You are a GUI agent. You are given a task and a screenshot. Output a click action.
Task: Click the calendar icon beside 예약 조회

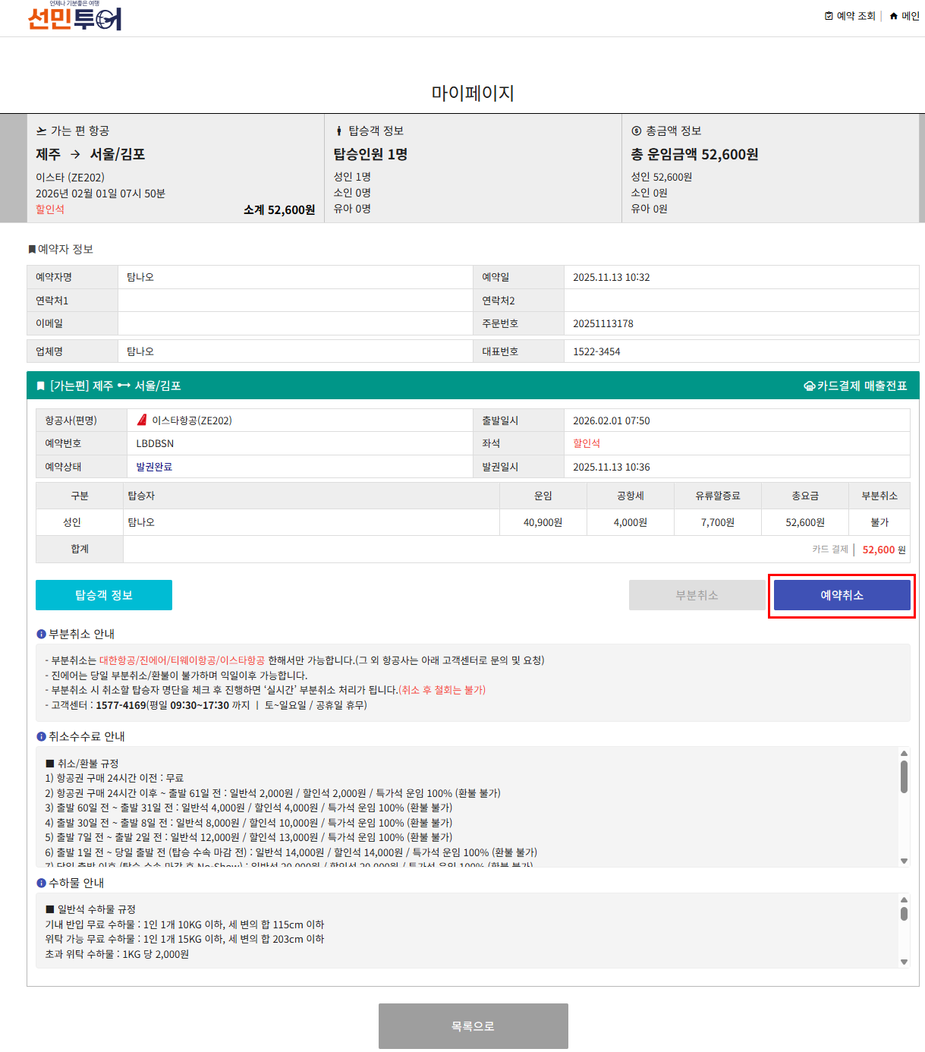[x=829, y=16]
